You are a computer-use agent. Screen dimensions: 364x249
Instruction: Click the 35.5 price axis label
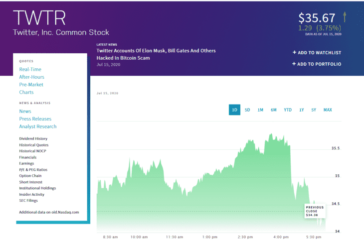tap(336, 148)
